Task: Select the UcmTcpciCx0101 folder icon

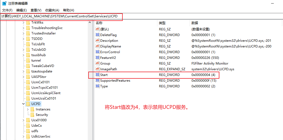Action: (28, 88)
